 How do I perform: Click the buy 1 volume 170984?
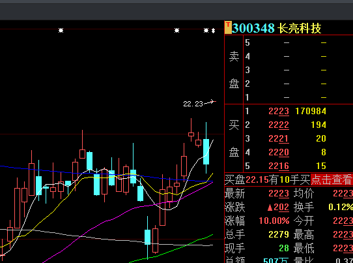pyautogui.click(x=311, y=111)
